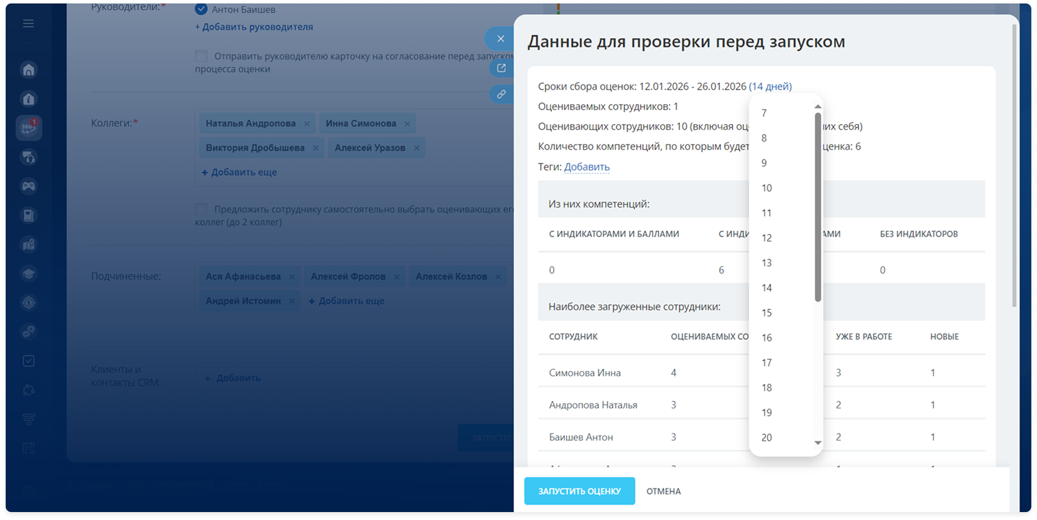The width and height of the screenshot is (1037, 520).
Task: Enable letting employee choose evaluating colleagues
Action: (x=201, y=209)
